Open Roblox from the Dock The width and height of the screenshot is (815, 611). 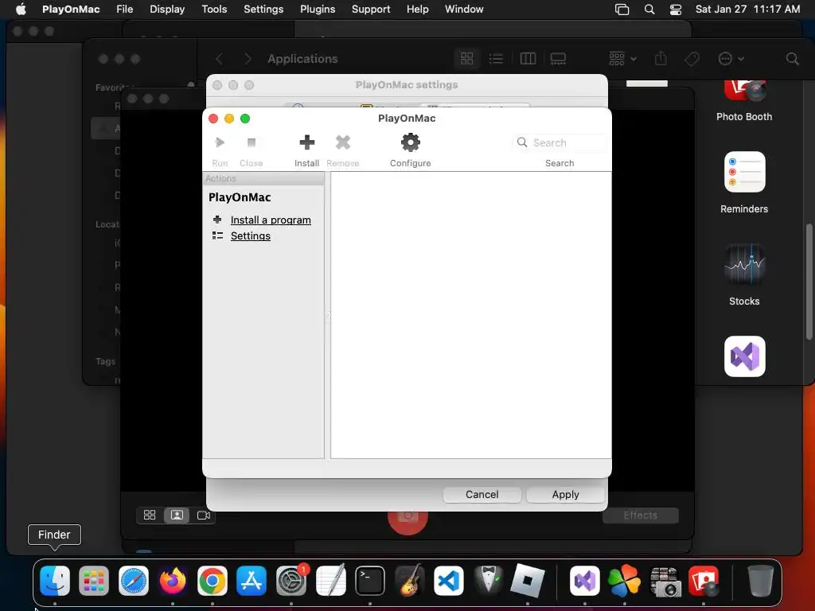528,580
